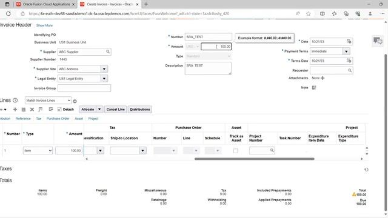388x218 pixels.
Task: Click scroll-right arrow of lines table
Action: pyautogui.click(x=362, y=159)
